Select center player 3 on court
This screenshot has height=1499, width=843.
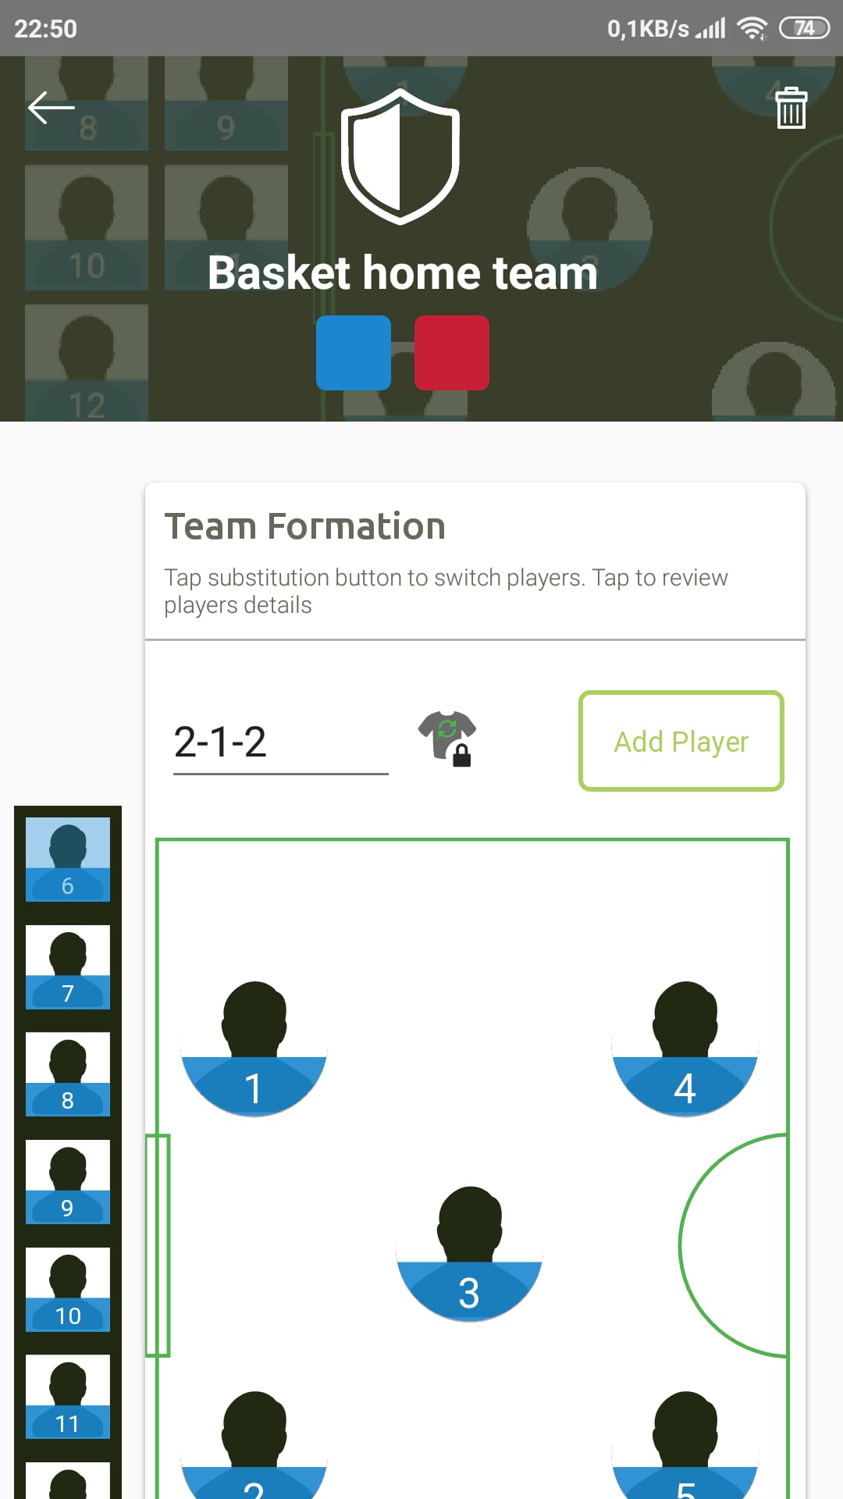click(x=469, y=1254)
